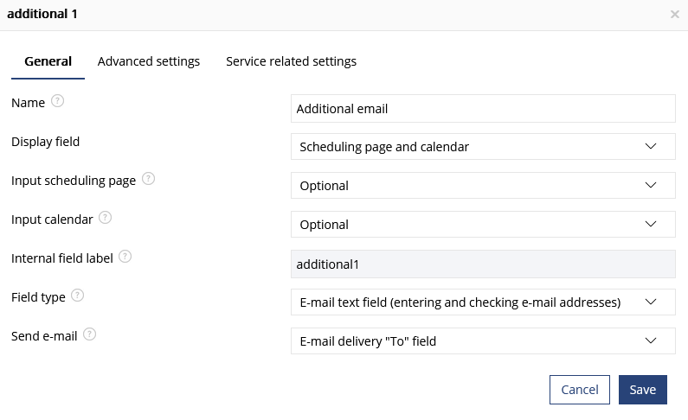The image size is (688, 420).
Task: Open the Field type dropdown
Action: click(483, 302)
